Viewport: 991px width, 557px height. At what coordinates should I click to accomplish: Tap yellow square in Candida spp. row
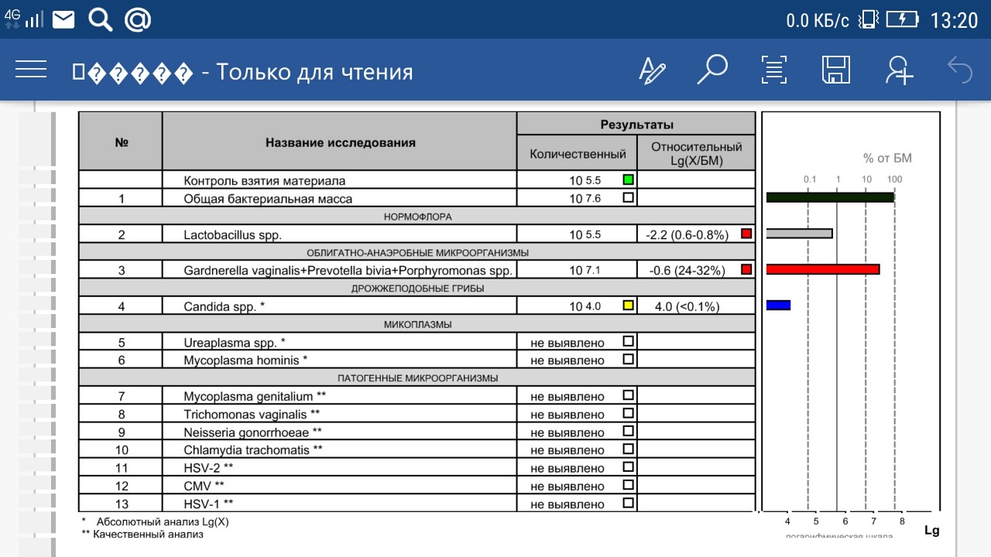coord(629,306)
